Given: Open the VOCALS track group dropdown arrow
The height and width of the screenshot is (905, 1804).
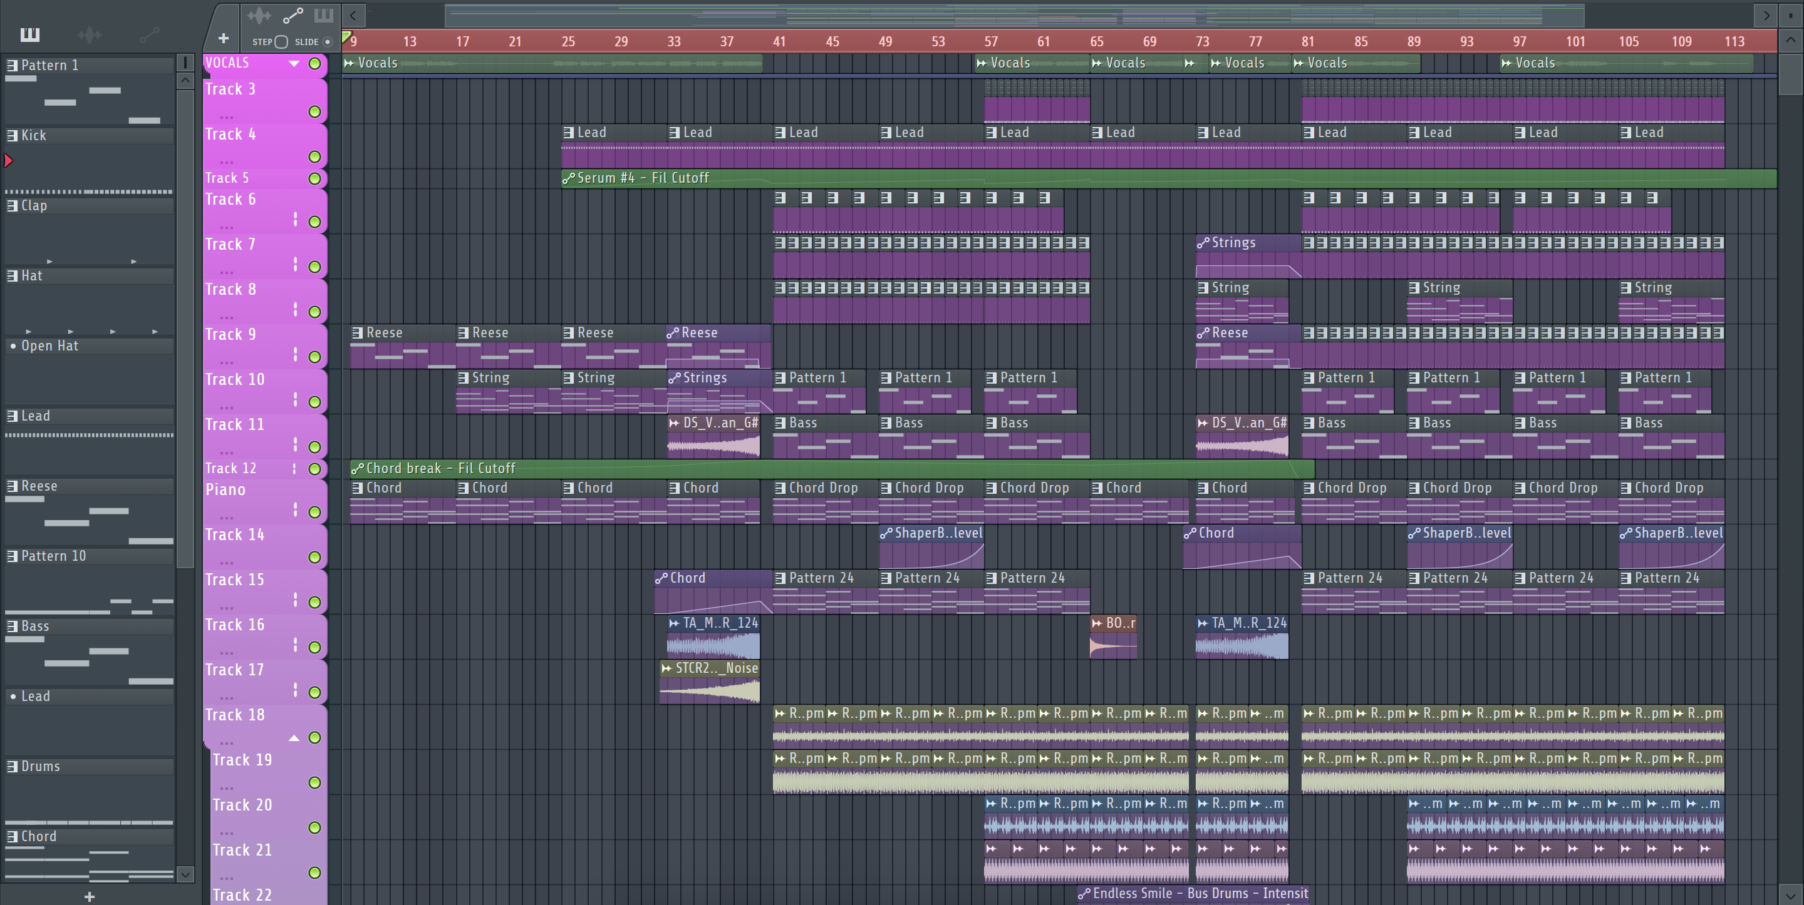Looking at the screenshot, I should (x=294, y=64).
